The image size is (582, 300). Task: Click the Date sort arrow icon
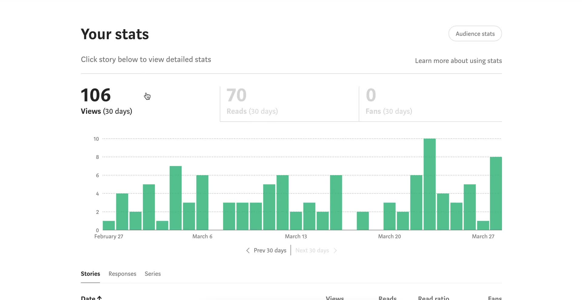tap(99, 298)
